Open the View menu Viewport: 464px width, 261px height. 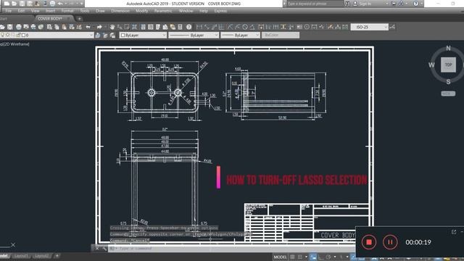coord(36,11)
